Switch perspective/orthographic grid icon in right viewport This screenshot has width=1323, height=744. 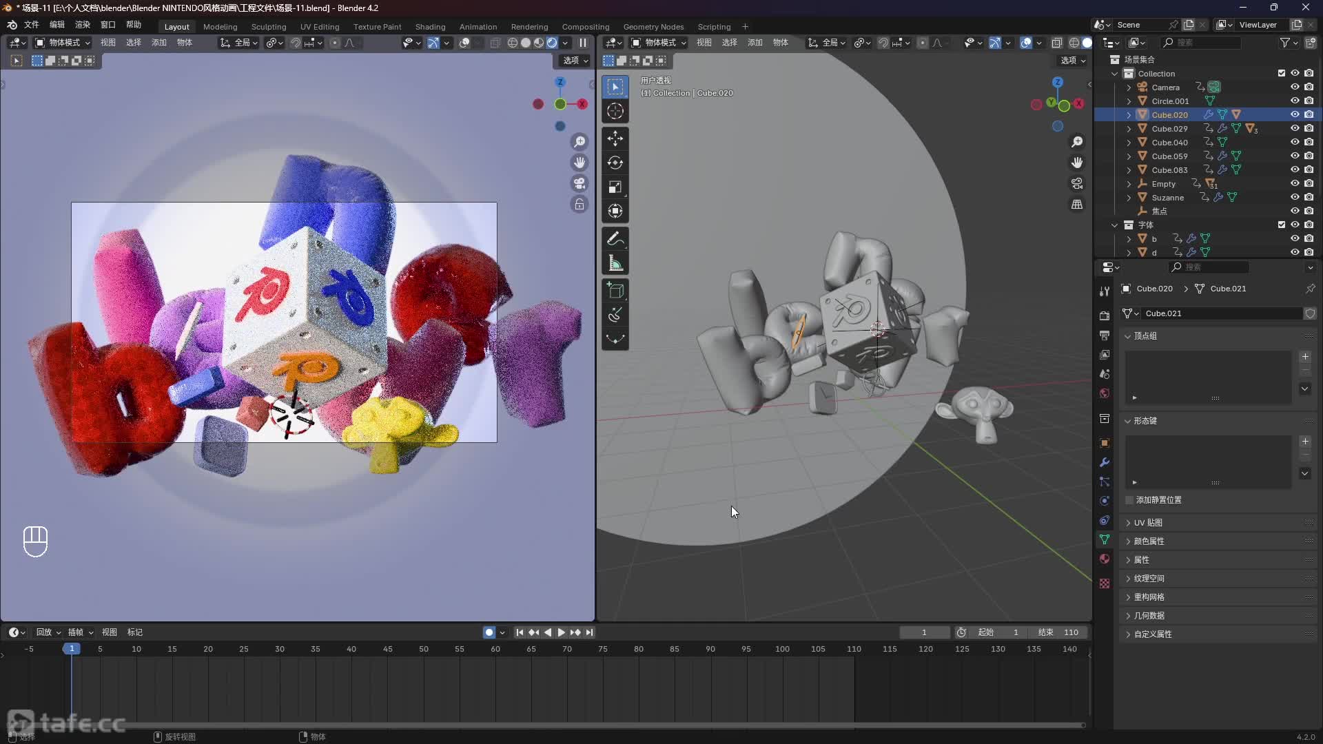click(1076, 204)
